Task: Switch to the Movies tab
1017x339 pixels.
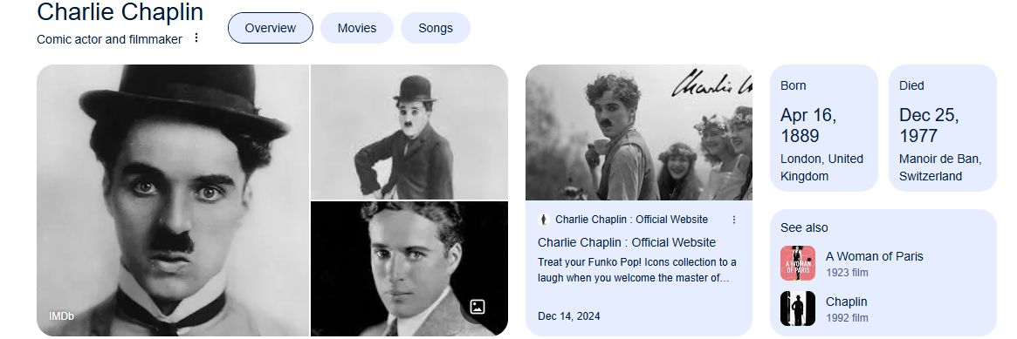Action: [357, 28]
